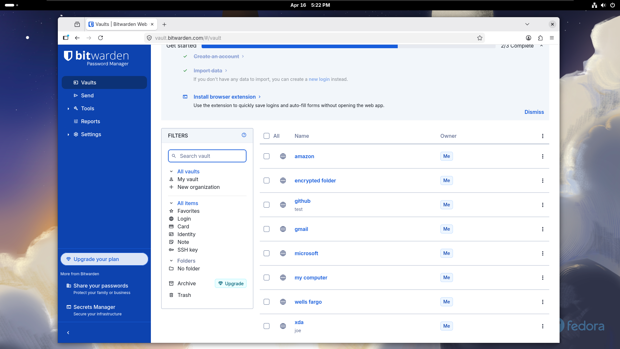This screenshot has width=620, height=349.
Task: Open the filters help icon
Action: (244, 135)
